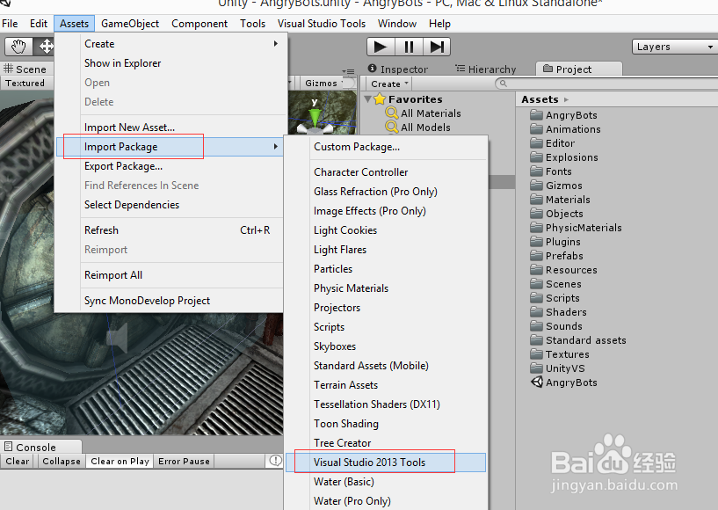Switch to the Project tab
Image resolution: width=718 pixels, height=510 pixels.
pos(579,69)
